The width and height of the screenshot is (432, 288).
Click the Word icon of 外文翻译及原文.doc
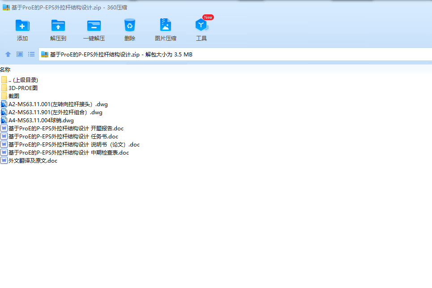[x=4, y=160]
